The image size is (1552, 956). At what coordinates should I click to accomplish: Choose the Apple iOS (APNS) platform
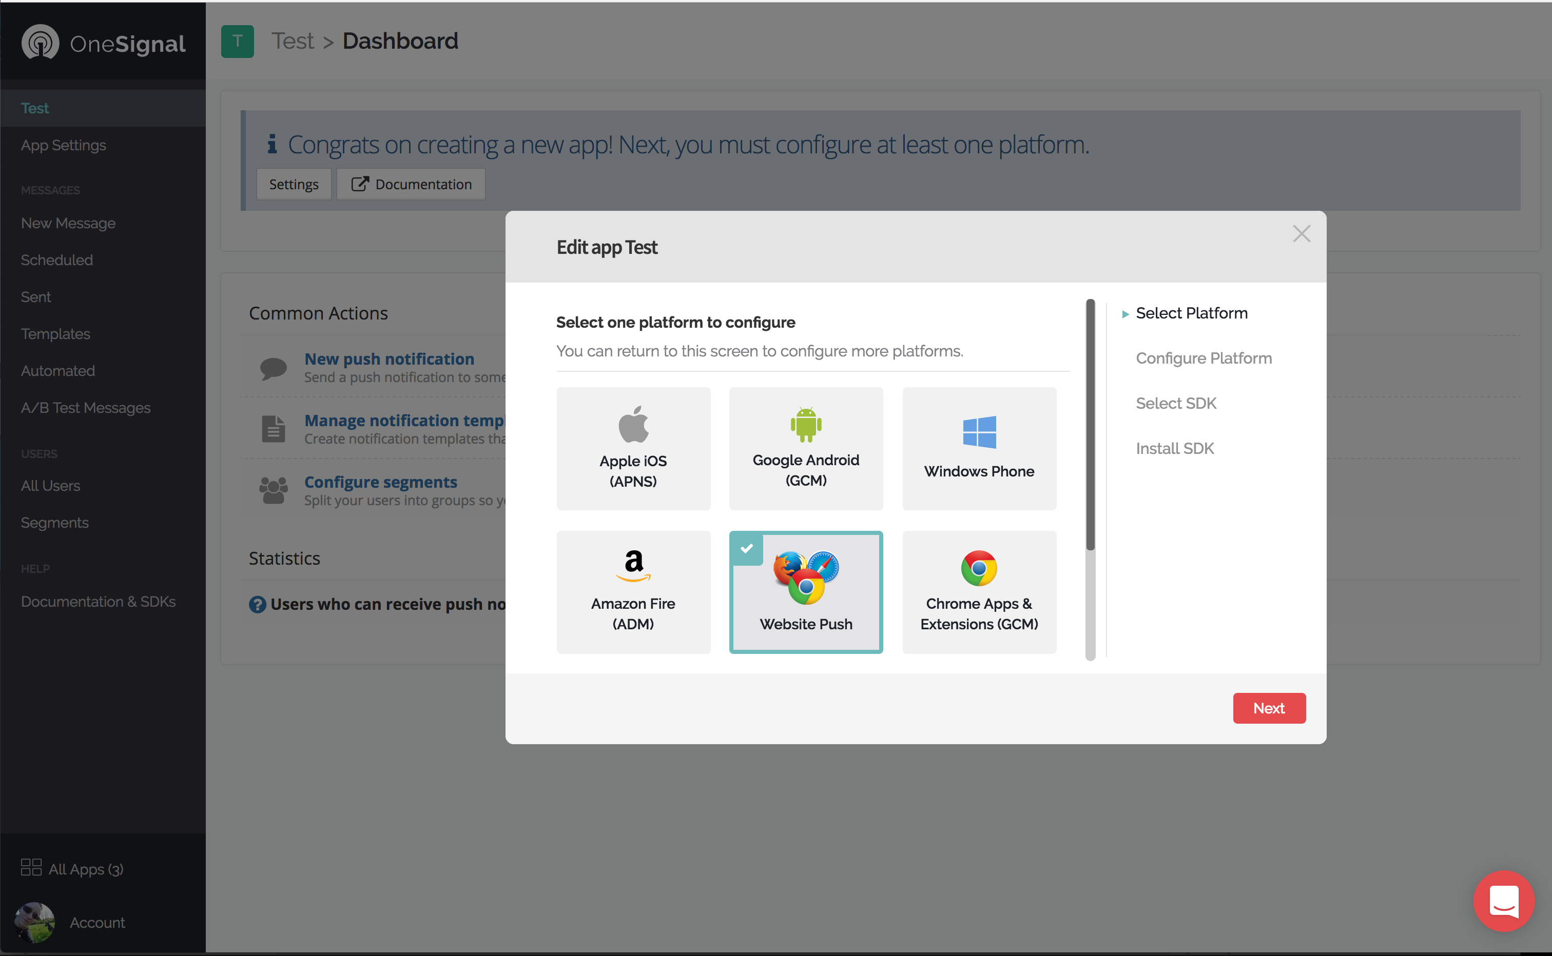(633, 448)
